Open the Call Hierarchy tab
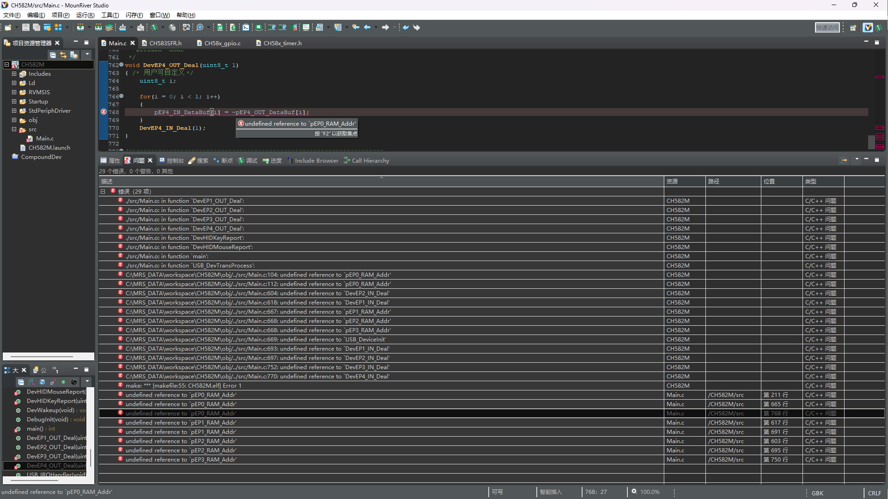888x499 pixels. tap(367, 161)
